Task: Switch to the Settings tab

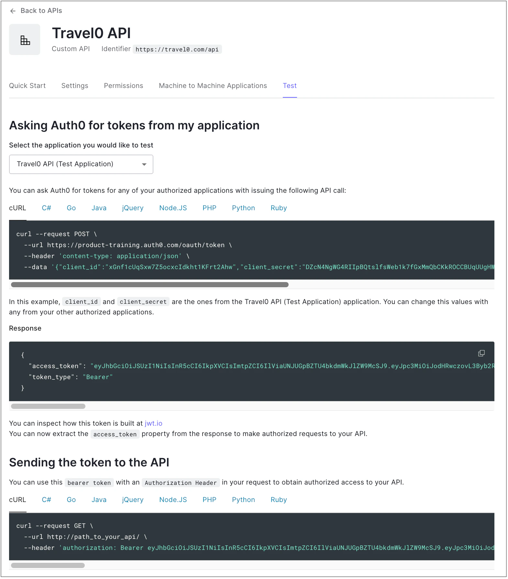Action: [x=74, y=85]
